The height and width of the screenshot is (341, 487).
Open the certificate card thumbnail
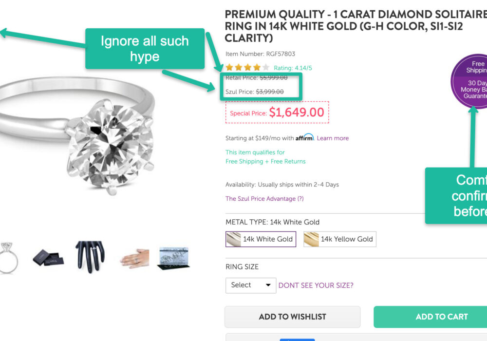(173, 258)
